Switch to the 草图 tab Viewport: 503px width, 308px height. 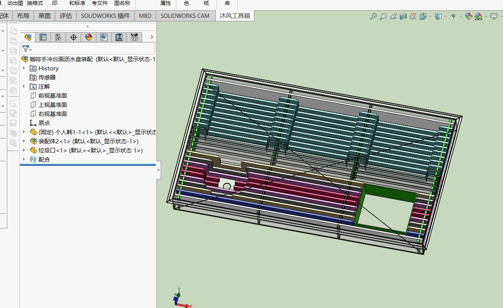click(x=45, y=16)
